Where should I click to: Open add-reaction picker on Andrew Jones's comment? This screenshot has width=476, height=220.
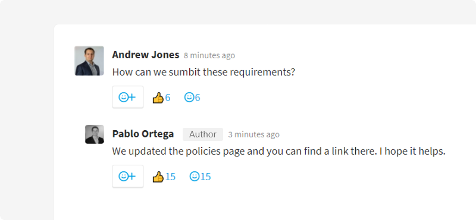click(128, 97)
